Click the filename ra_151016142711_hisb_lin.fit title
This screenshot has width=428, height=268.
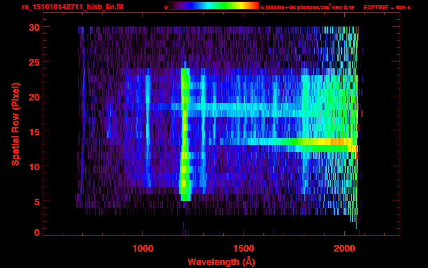[72, 7]
